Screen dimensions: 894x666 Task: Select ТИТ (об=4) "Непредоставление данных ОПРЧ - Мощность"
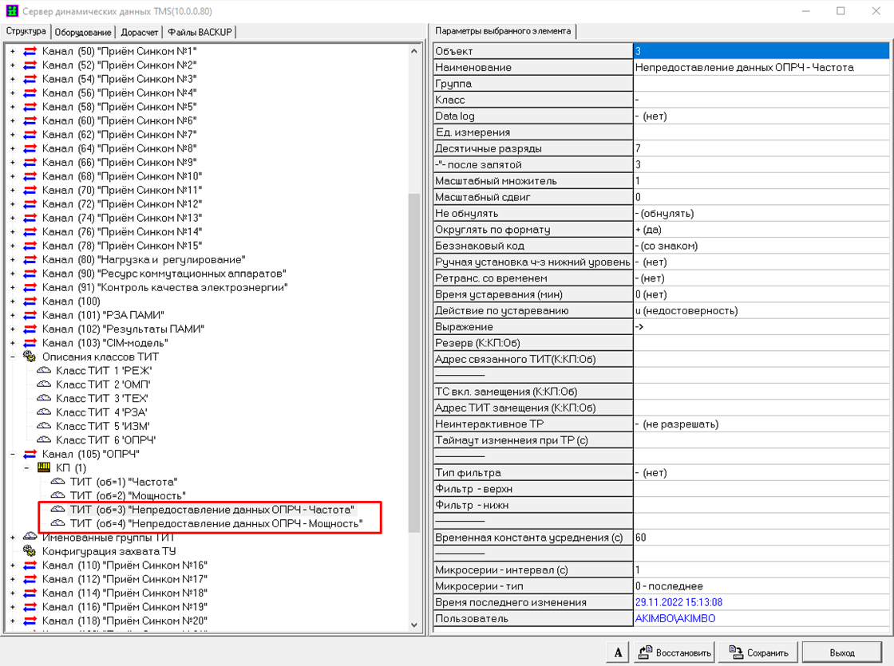(216, 523)
